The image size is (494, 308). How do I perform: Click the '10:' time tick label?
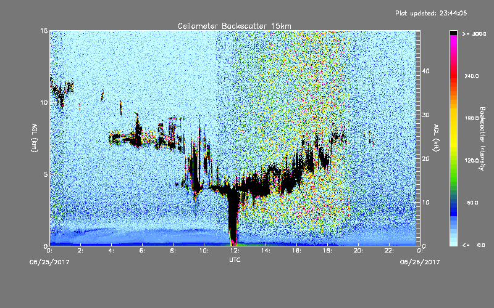[x=204, y=251]
